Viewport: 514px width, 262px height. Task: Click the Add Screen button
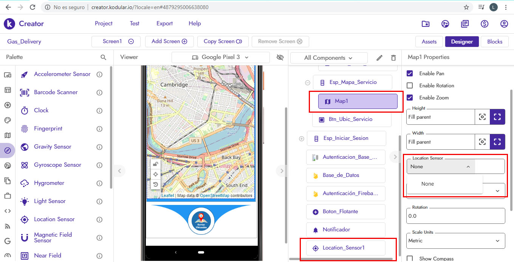(169, 42)
